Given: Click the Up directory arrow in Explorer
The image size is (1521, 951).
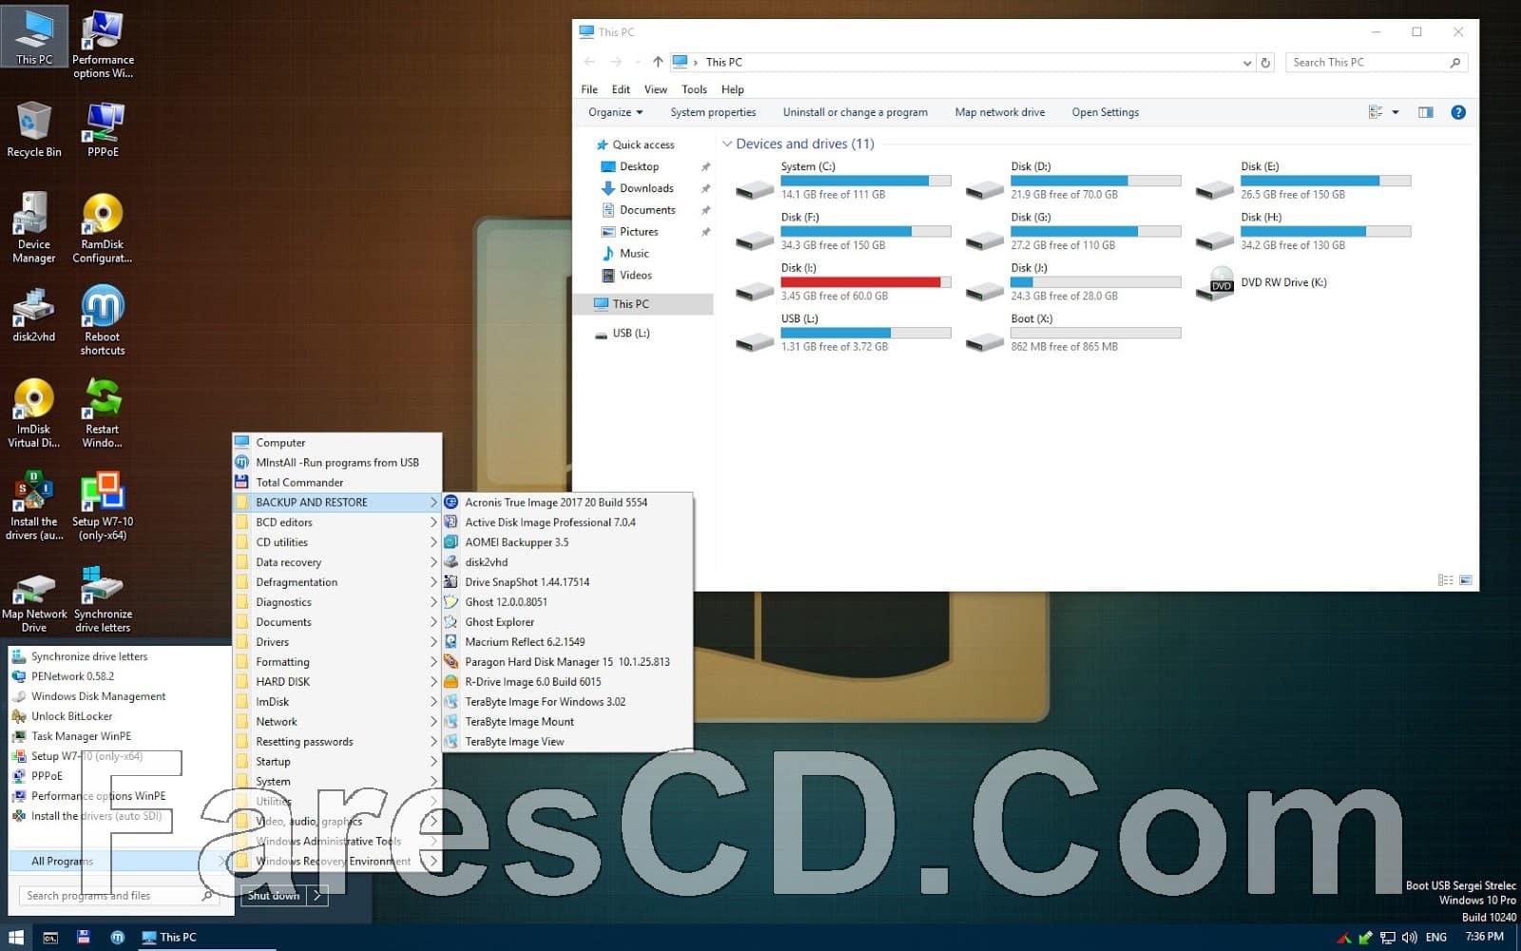Looking at the screenshot, I should [x=658, y=62].
